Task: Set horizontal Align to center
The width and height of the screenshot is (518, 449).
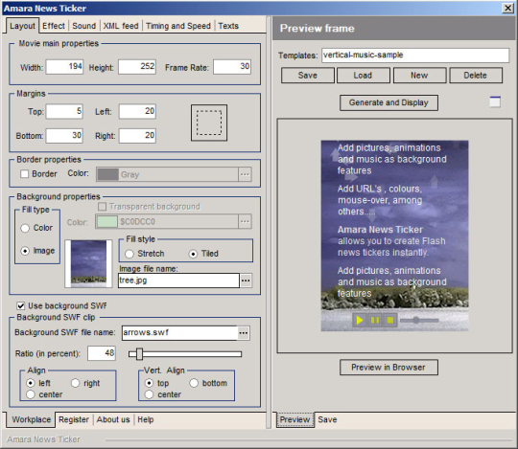Action: pyautogui.click(x=31, y=394)
